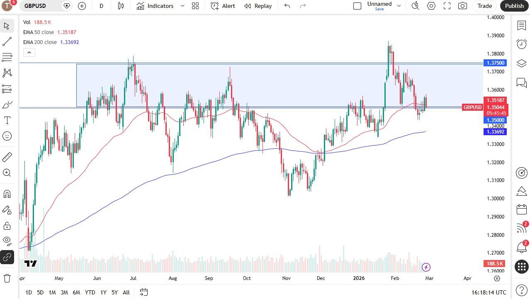This screenshot has height=299, width=530.
Task: Open chart settings with the gear icon
Action: [x=431, y=6]
